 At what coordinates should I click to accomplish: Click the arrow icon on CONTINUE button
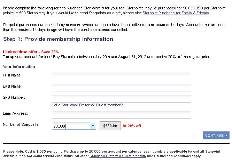click(226, 136)
